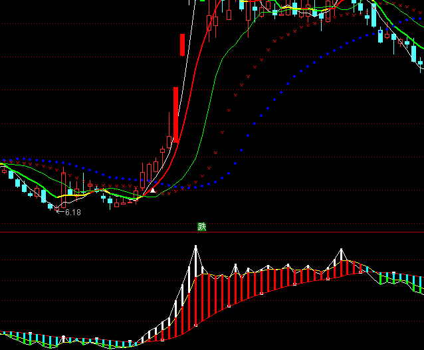Click the highest white peak in indicator panel
The image size is (424, 350).
tap(195, 247)
